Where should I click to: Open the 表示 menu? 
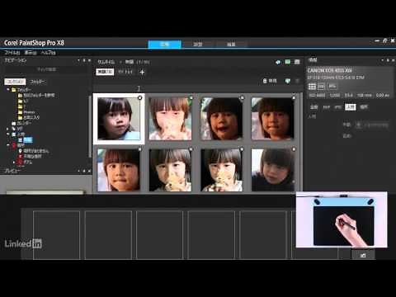click(x=31, y=53)
